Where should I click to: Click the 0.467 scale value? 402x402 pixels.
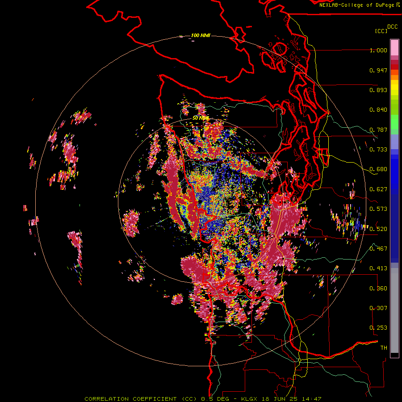378,248
